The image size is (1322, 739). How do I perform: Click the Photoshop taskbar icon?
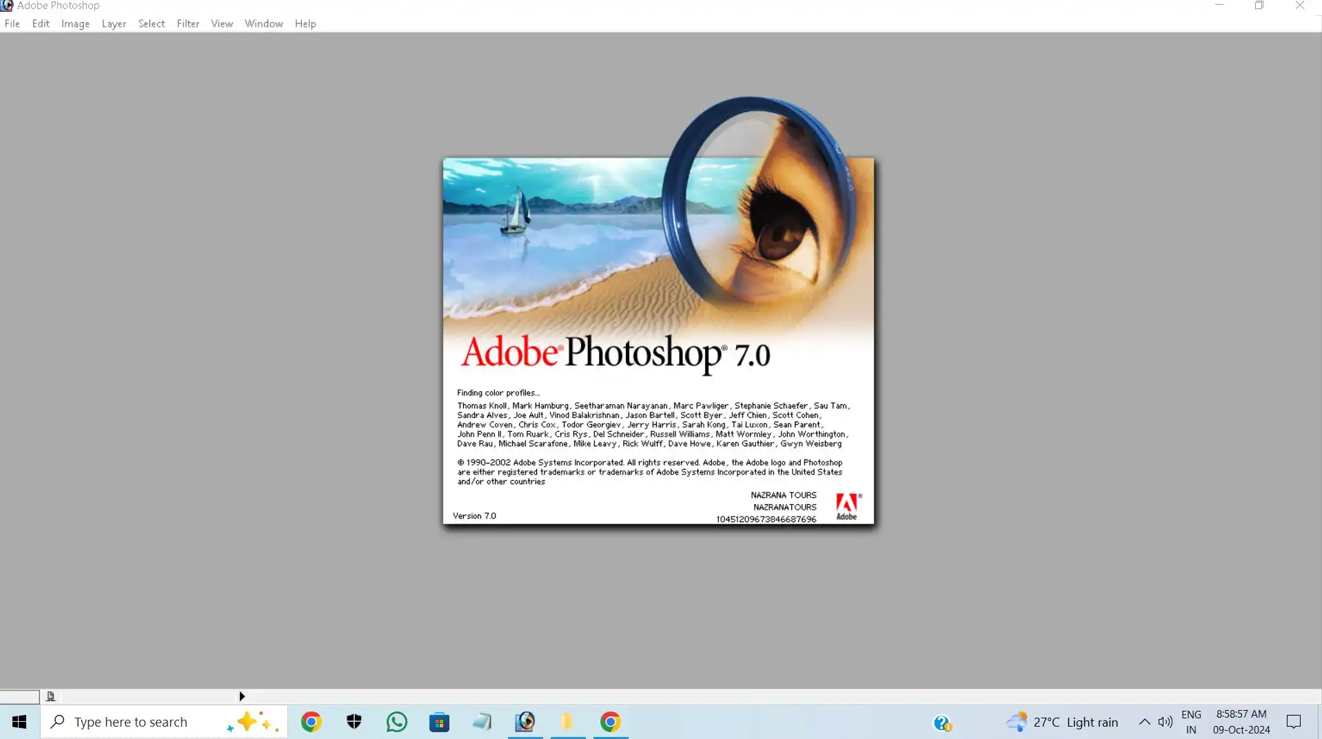click(525, 722)
